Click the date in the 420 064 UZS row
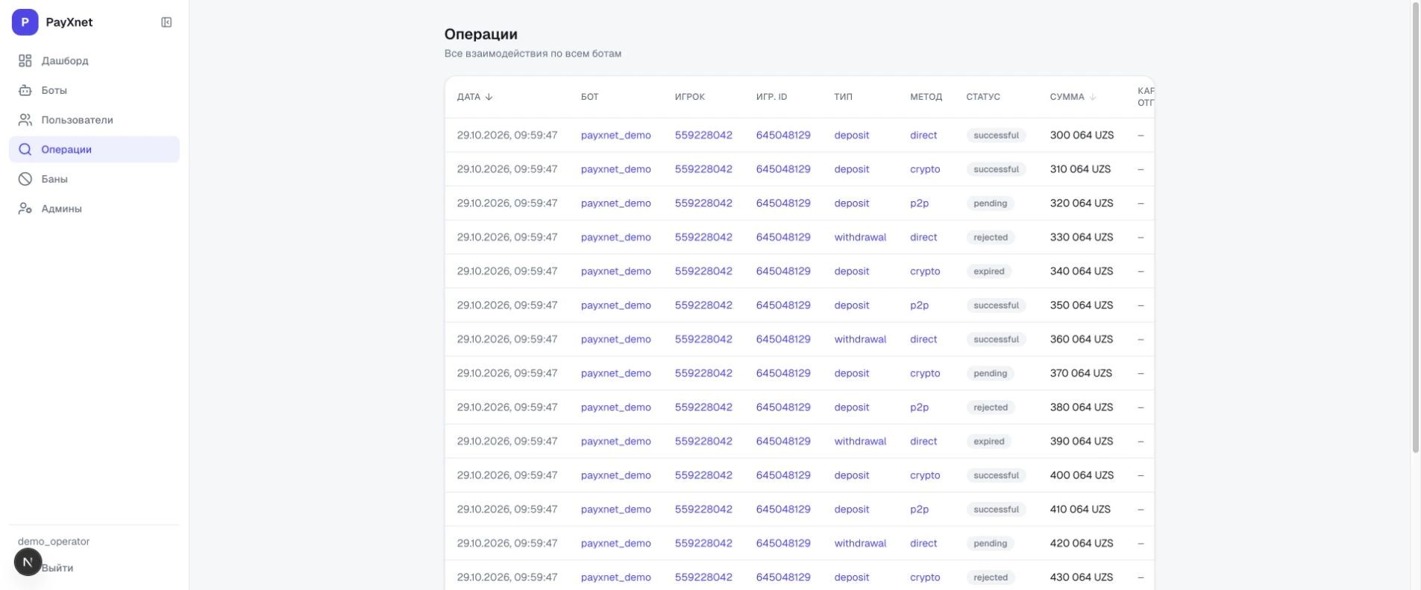Viewport: 1421px width, 590px height. coord(507,543)
